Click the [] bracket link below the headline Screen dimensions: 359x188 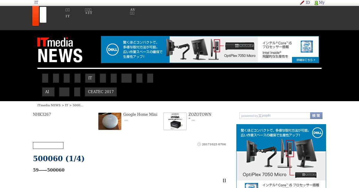(x=224, y=181)
